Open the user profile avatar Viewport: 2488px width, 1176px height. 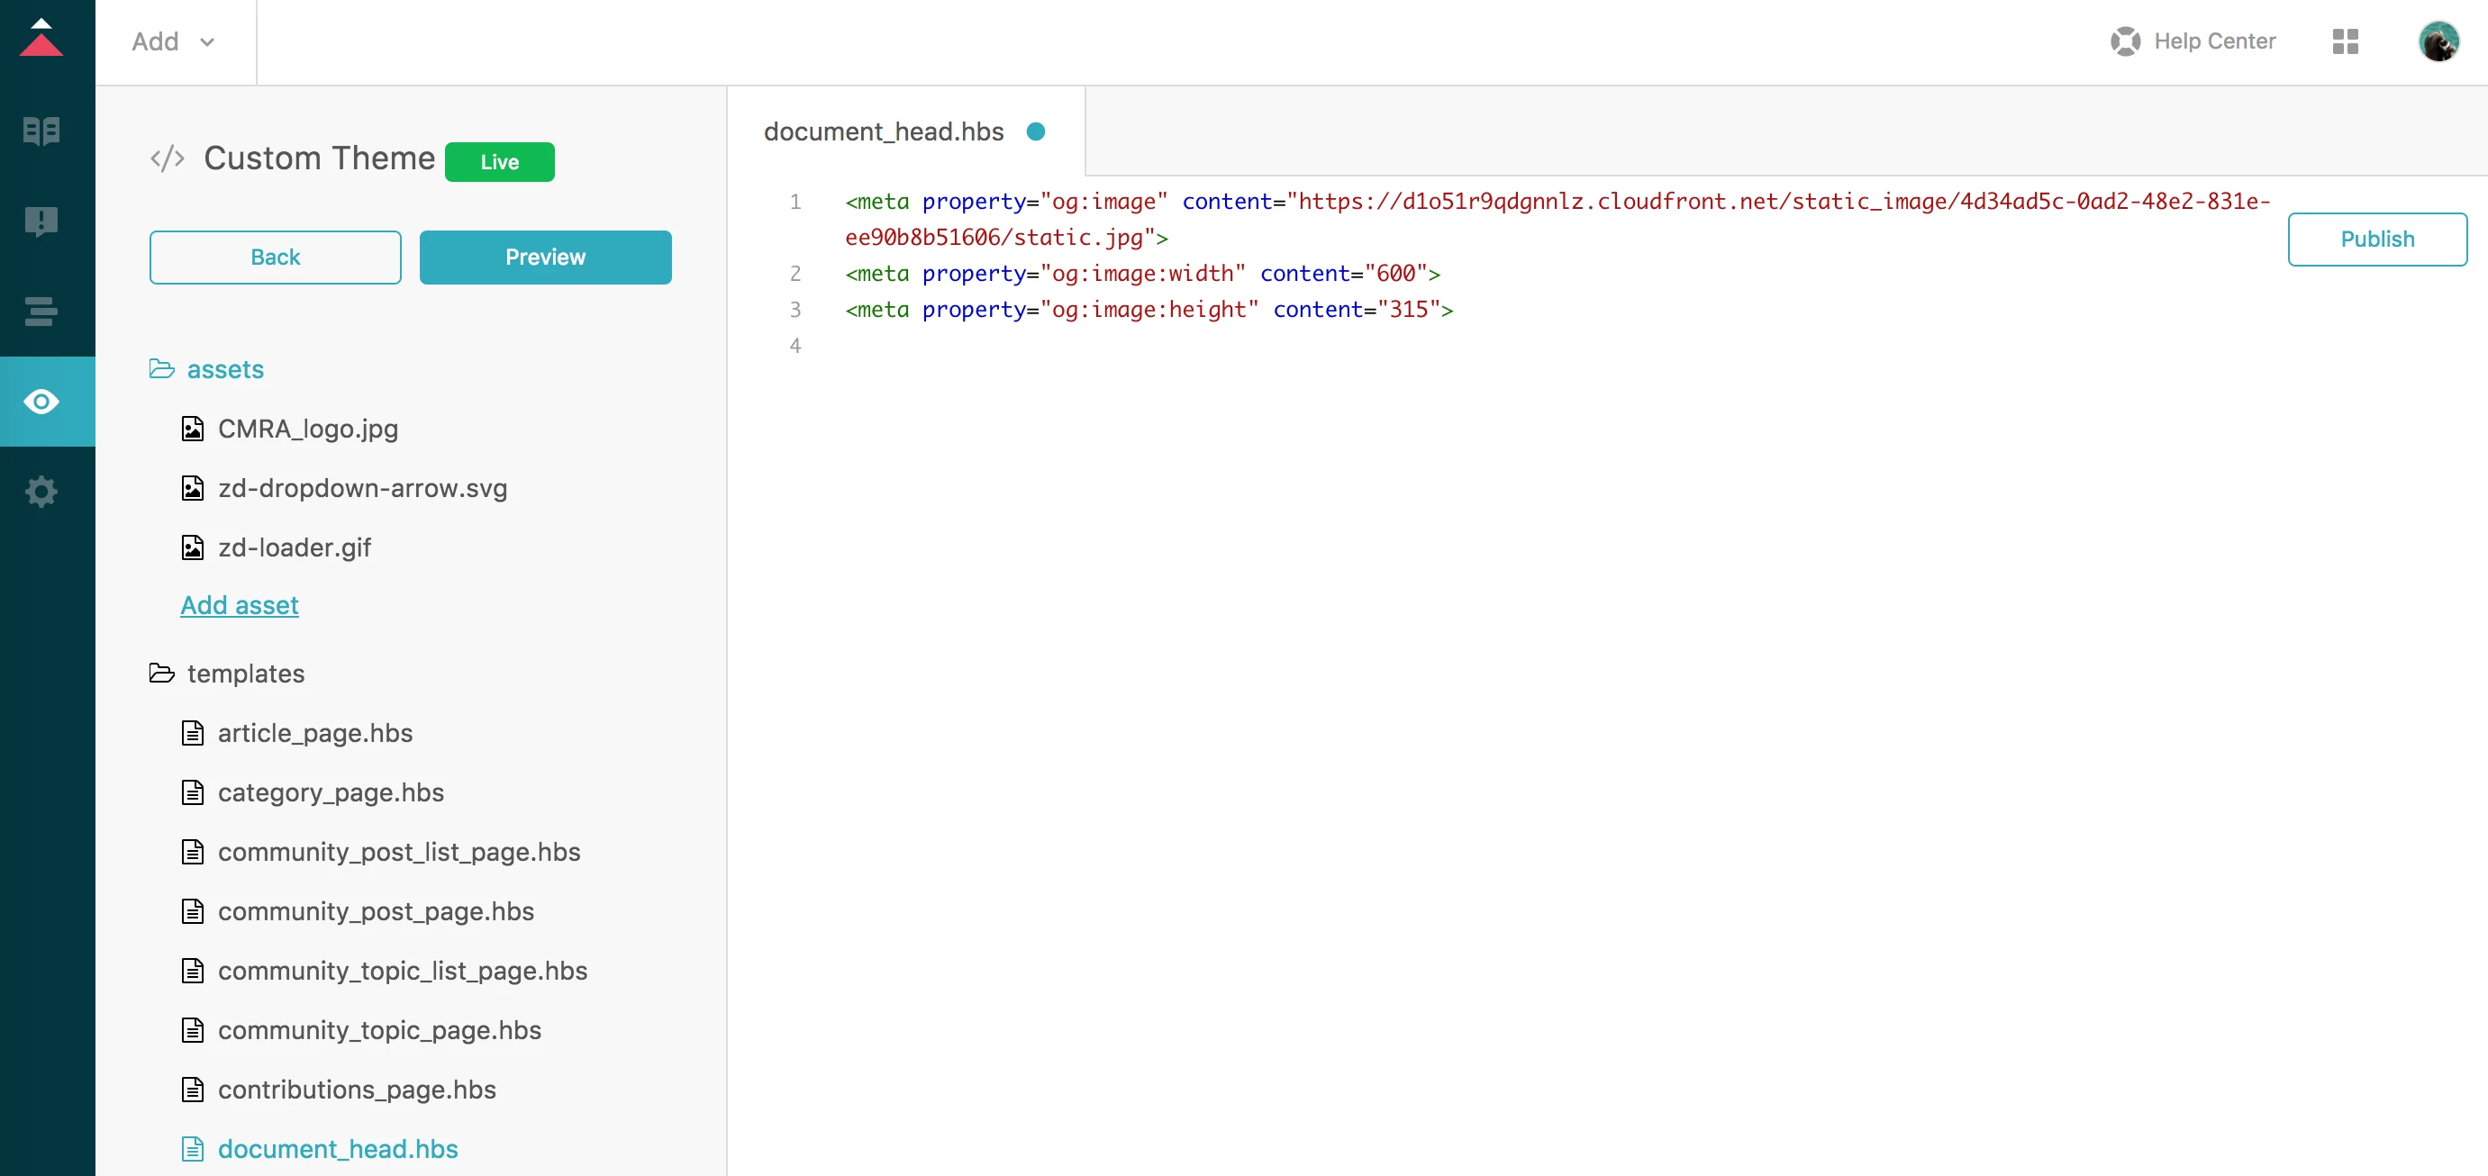tap(2438, 41)
